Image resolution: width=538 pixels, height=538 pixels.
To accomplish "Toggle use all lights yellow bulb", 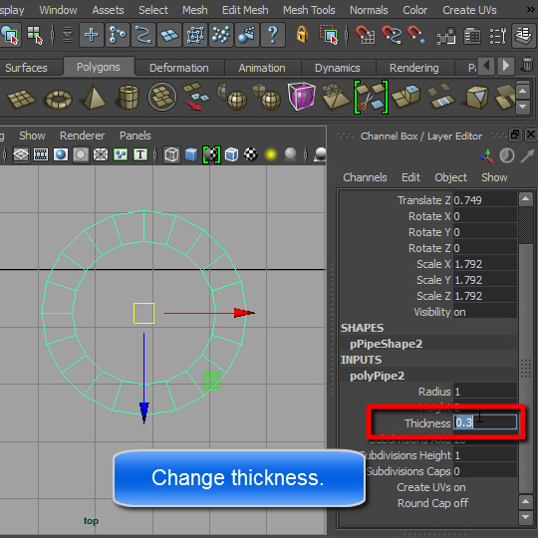I will click(x=271, y=154).
